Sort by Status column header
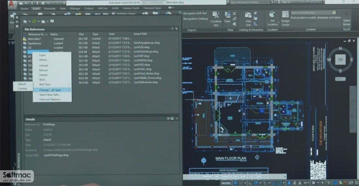The width and height of the screenshot is (359, 186). [54, 34]
